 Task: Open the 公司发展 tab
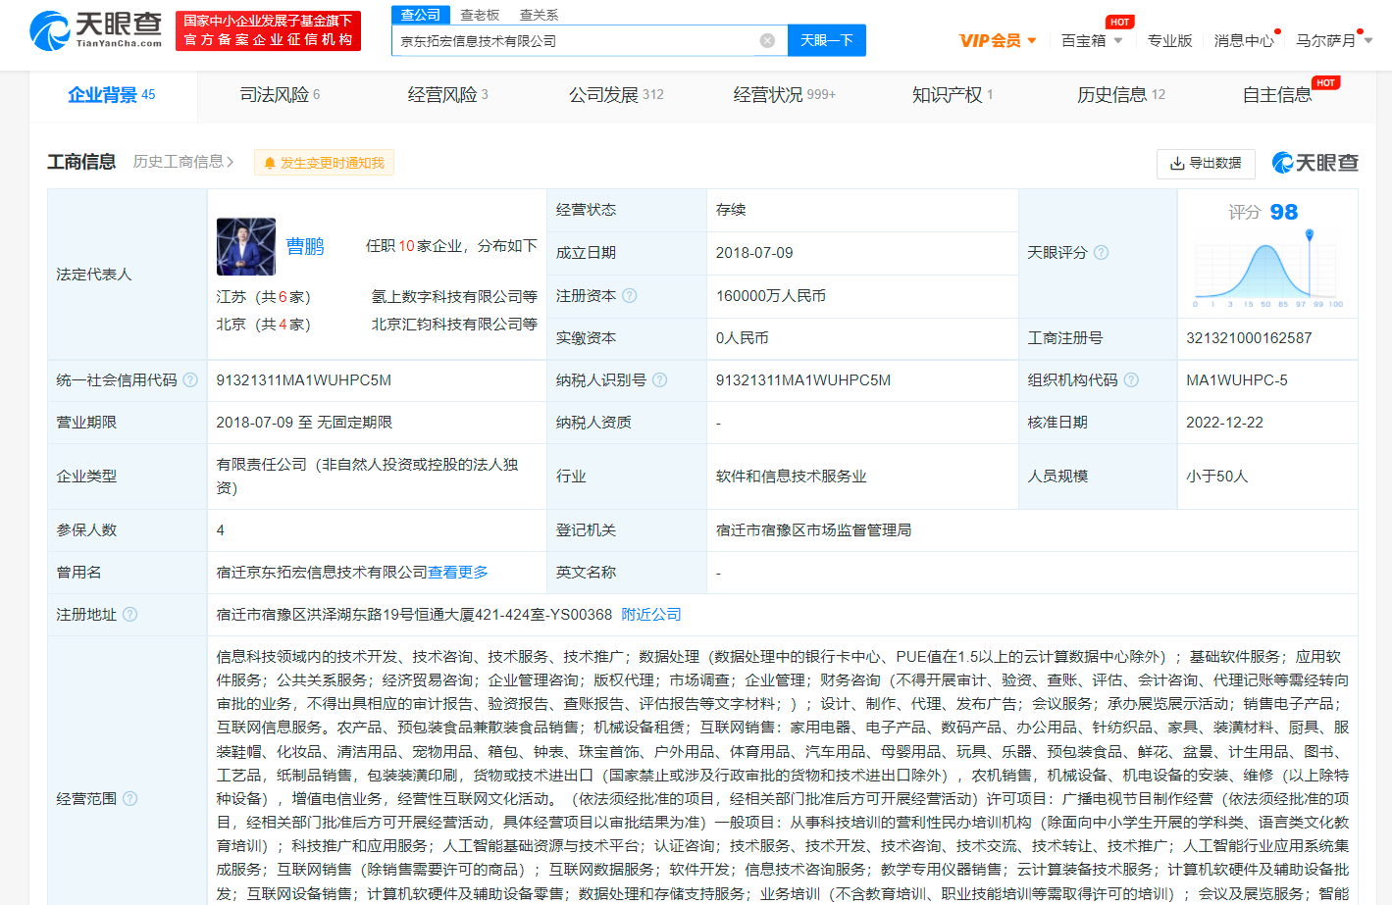(x=616, y=95)
